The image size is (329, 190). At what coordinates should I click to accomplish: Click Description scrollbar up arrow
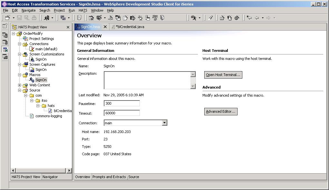pos(193,74)
